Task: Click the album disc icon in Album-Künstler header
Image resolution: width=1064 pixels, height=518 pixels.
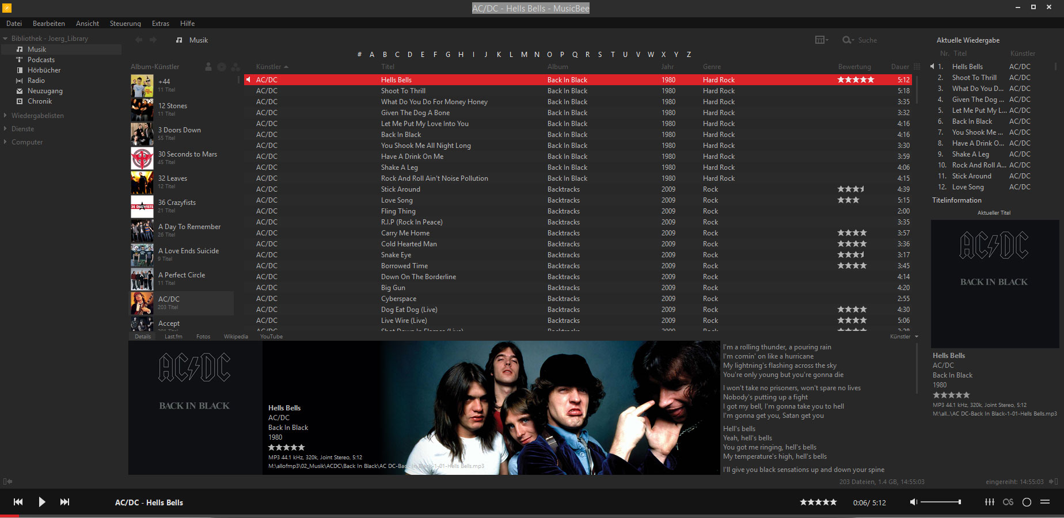Action: point(222,67)
